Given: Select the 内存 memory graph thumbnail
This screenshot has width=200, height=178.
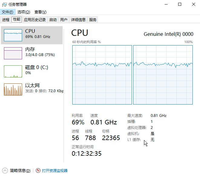Looking at the screenshot, I should point(13,53).
